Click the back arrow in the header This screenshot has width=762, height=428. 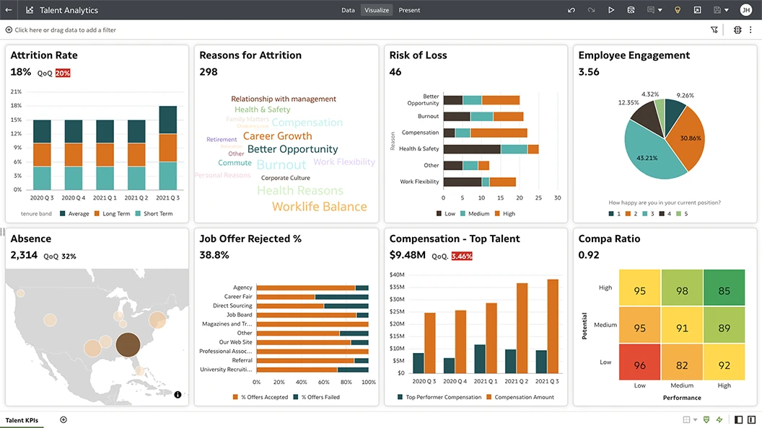click(x=9, y=10)
